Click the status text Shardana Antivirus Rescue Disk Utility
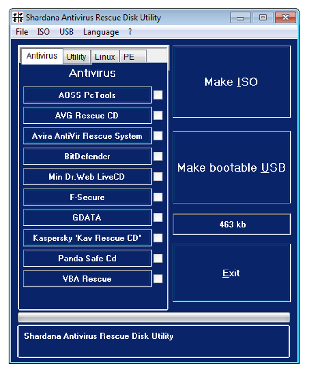 pyautogui.click(x=99, y=336)
